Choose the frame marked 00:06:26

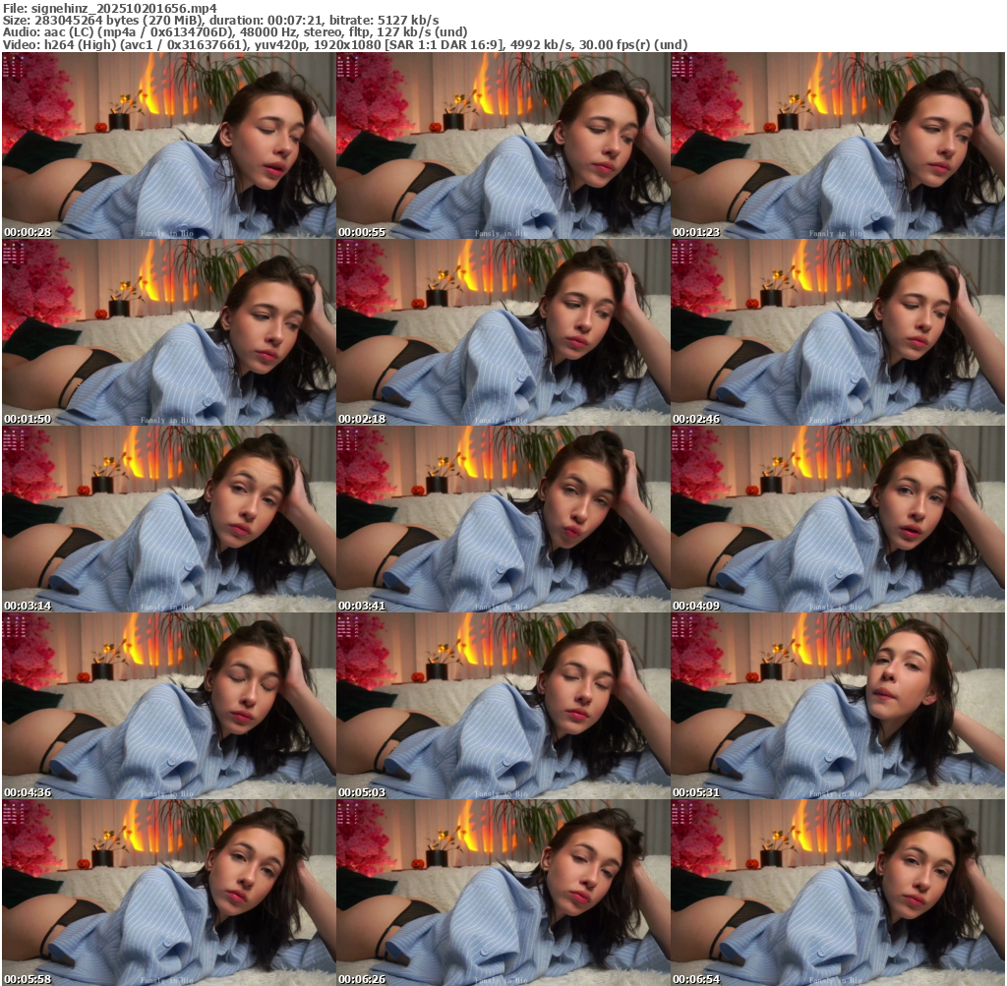point(503,893)
